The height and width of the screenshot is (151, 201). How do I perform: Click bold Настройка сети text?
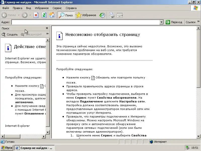tap(132, 102)
